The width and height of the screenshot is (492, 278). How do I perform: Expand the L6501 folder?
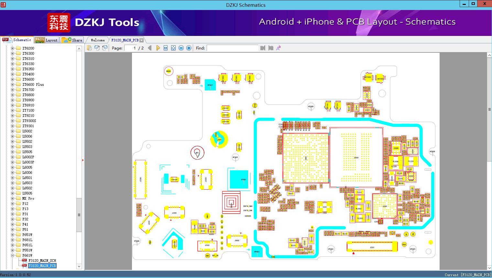pos(13,178)
